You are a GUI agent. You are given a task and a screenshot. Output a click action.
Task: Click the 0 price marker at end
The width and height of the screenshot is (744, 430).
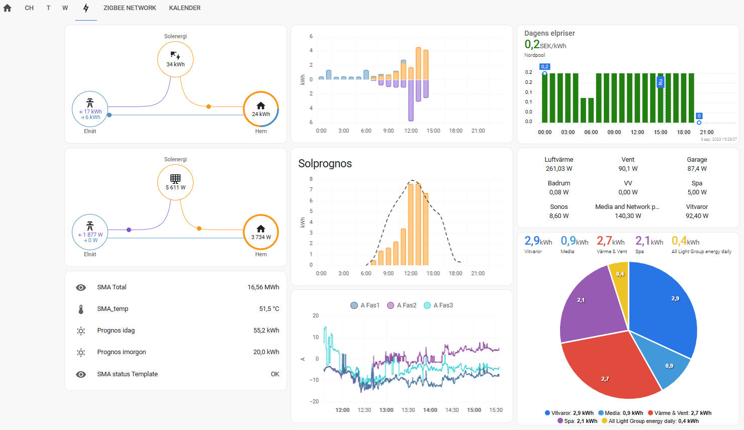[699, 116]
